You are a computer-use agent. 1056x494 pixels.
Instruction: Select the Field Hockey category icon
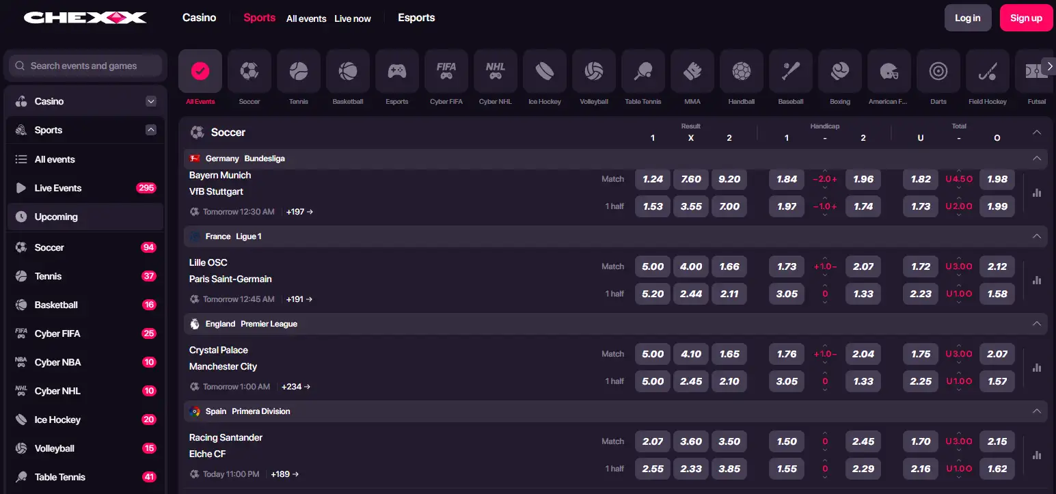pyautogui.click(x=988, y=71)
